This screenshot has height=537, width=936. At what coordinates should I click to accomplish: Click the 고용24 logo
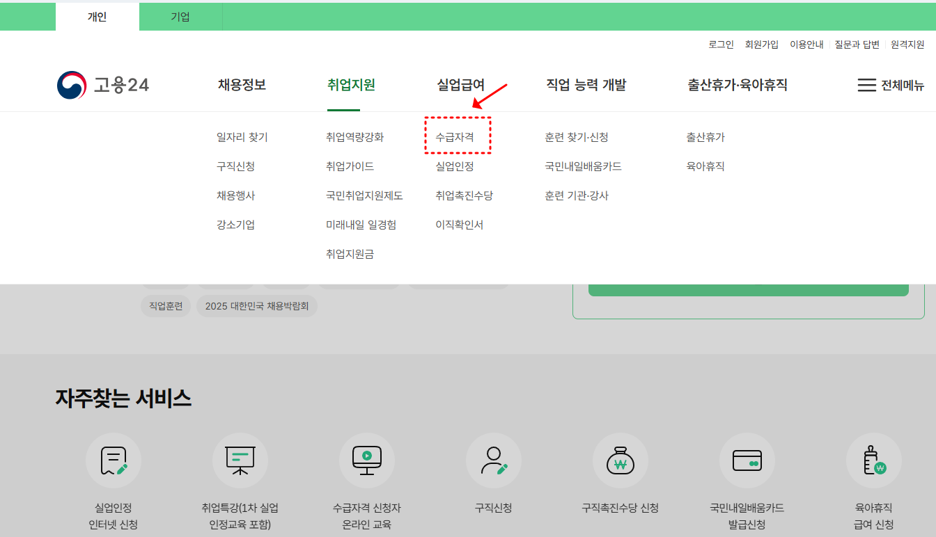(102, 85)
